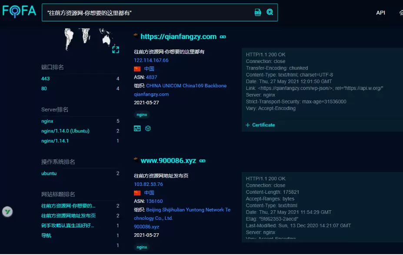The height and width of the screenshot is (255, 403).
Task: Click the China flag under 122.114.167.66
Action: (x=137, y=69)
